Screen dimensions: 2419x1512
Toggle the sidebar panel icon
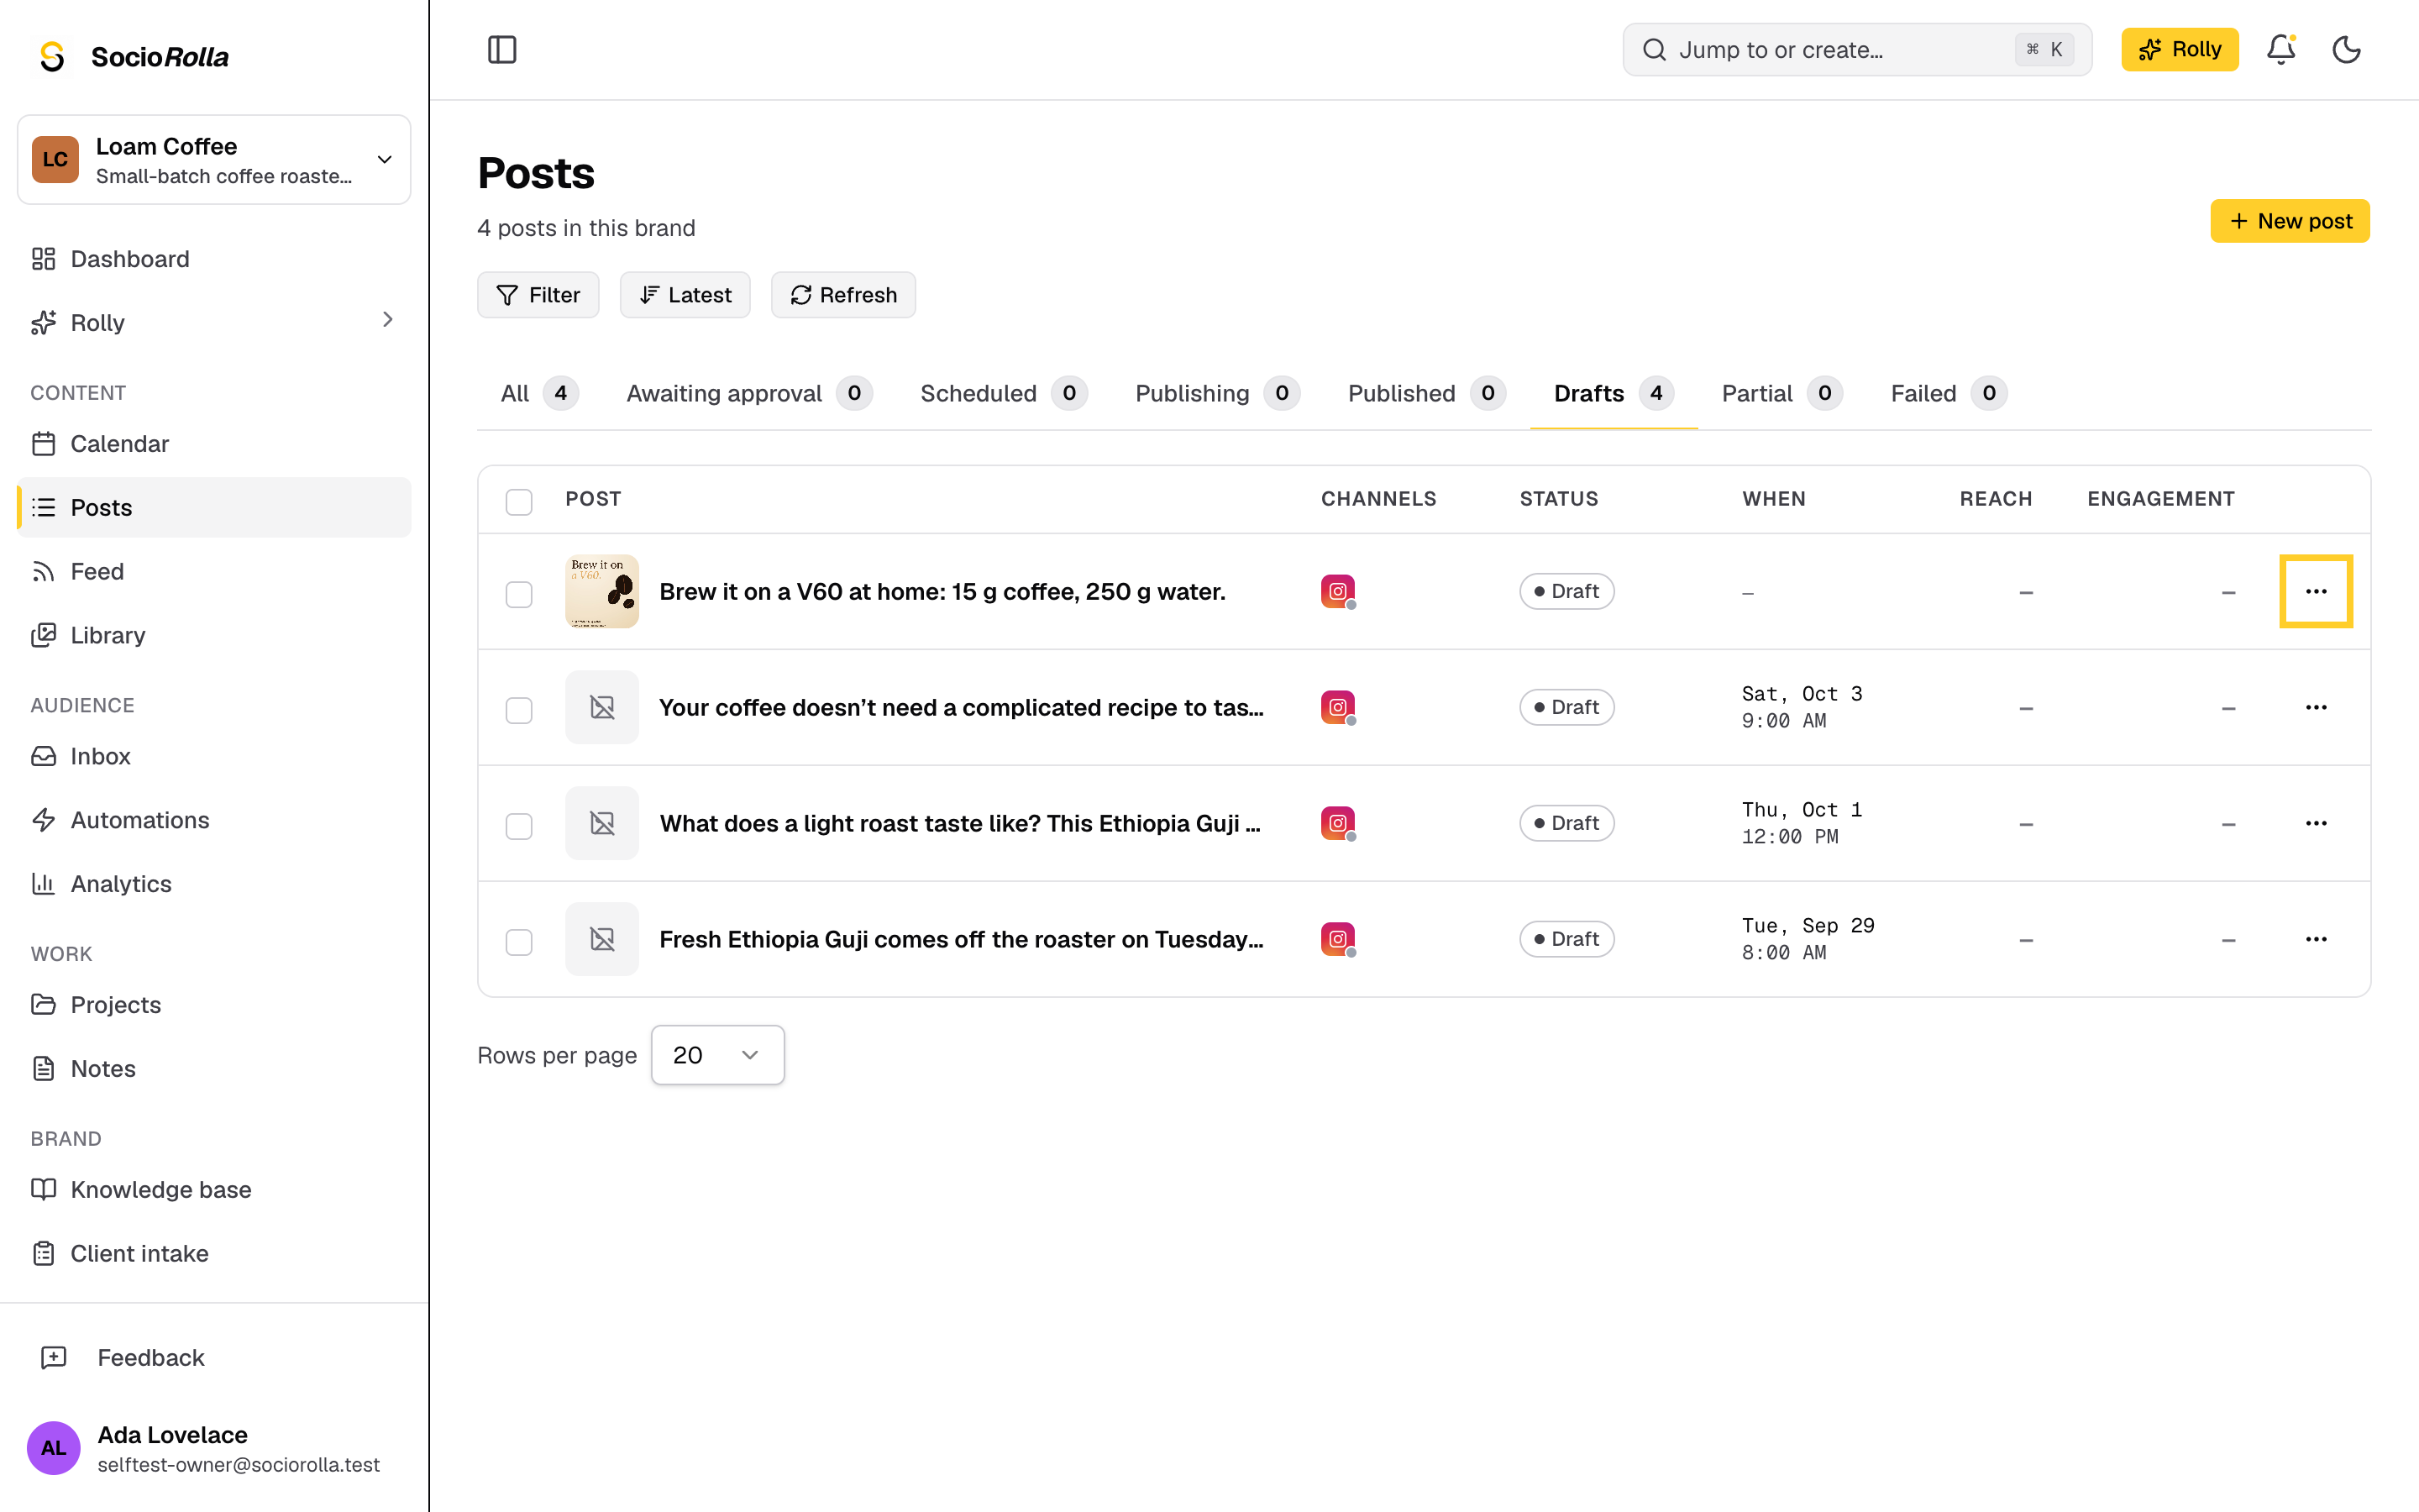[501, 49]
